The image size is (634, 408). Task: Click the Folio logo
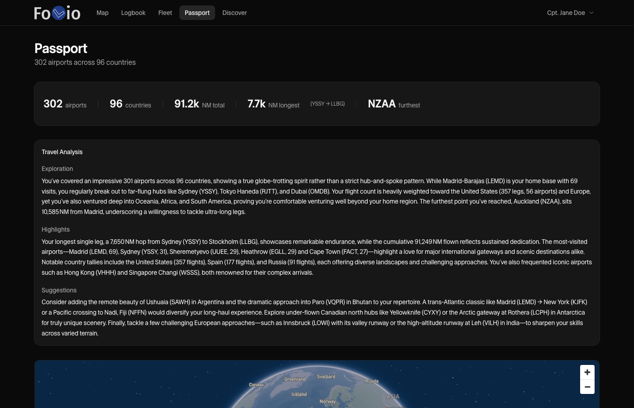coord(58,13)
